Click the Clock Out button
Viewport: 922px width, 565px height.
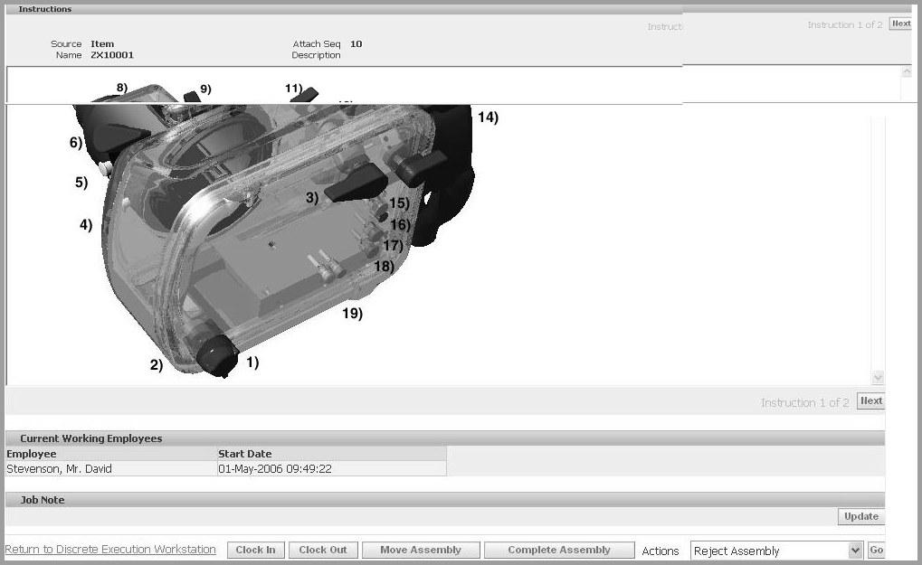(x=323, y=550)
